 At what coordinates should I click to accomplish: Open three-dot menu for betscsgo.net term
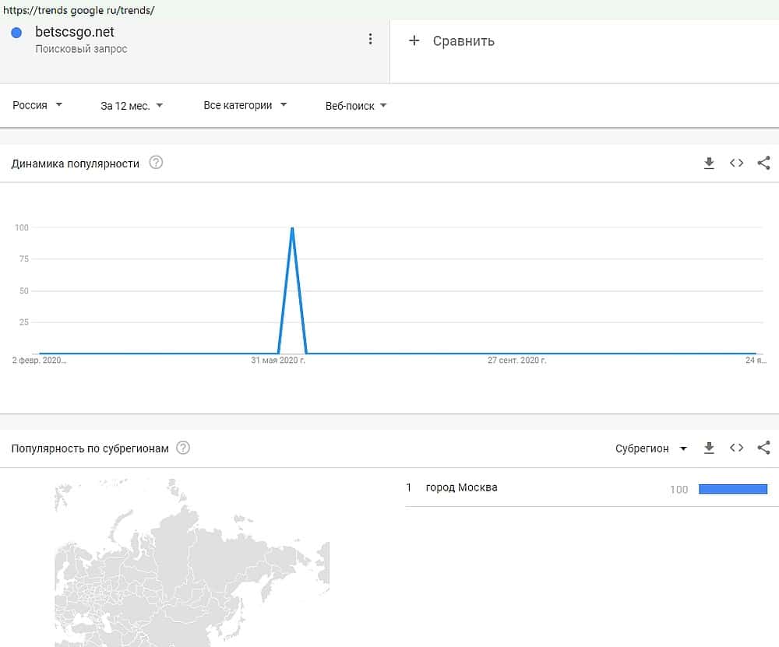tap(371, 40)
